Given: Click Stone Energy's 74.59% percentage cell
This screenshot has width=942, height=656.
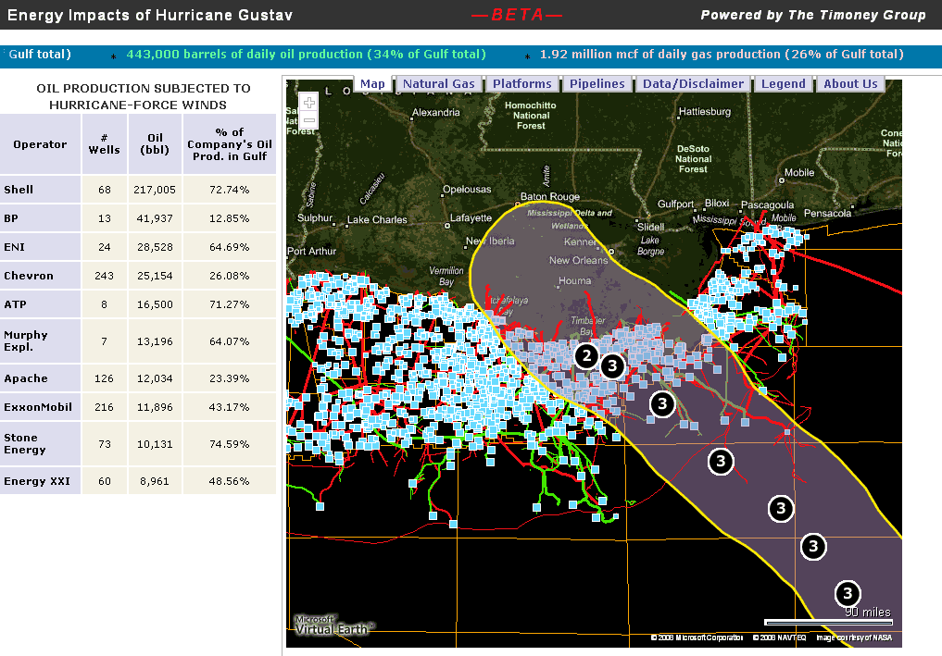Looking at the screenshot, I should tap(230, 444).
